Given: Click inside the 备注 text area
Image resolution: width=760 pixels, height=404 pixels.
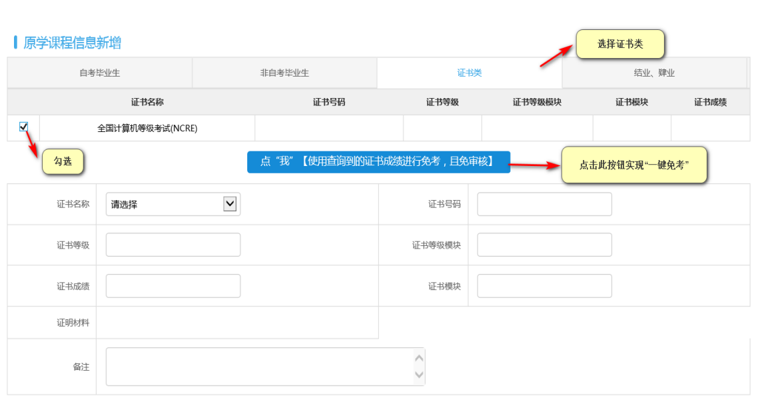Looking at the screenshot, I should [x=260, y=366].
